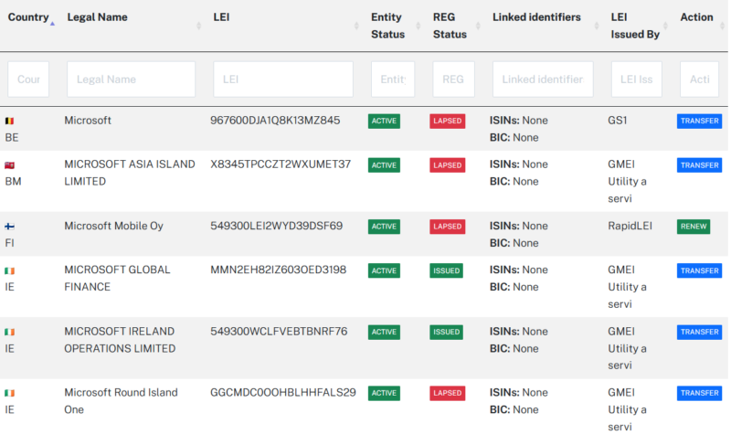This screenshot has width=731, height=434.
Task: Sort by Legal Name column arrows
Action: [198, 26]
